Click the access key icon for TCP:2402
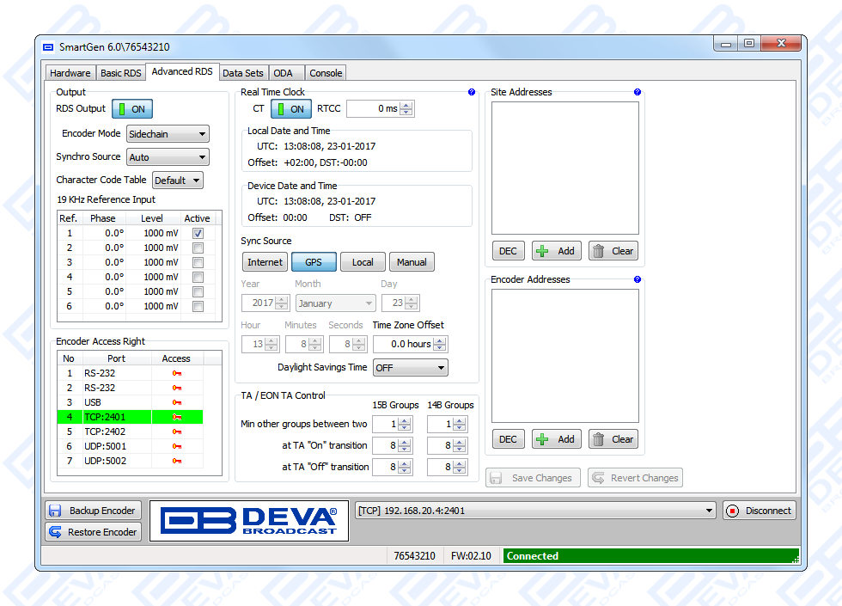Viewport: 842px width, 606px height. pyautogui.click(x=176, y=432)
